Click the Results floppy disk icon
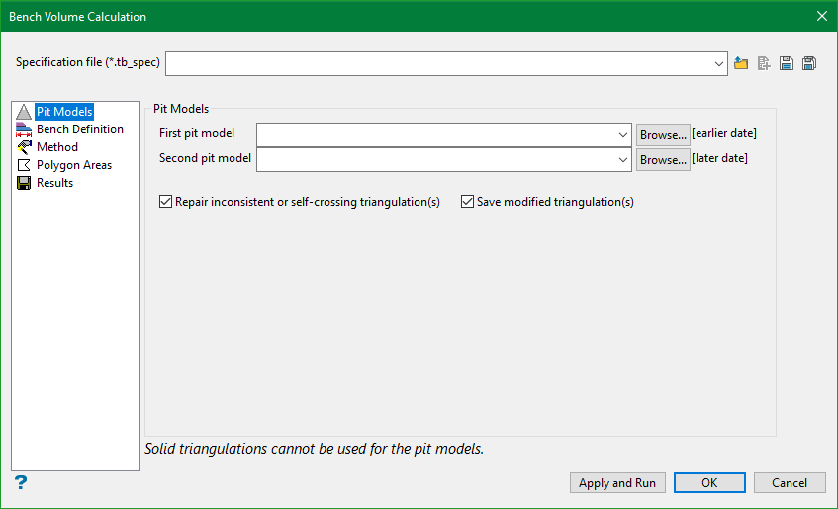838x509 pixels. coord(24,183)
